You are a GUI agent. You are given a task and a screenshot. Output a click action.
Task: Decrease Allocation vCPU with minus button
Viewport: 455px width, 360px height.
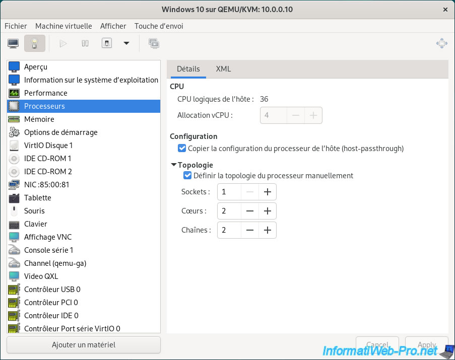coord(296,115)
